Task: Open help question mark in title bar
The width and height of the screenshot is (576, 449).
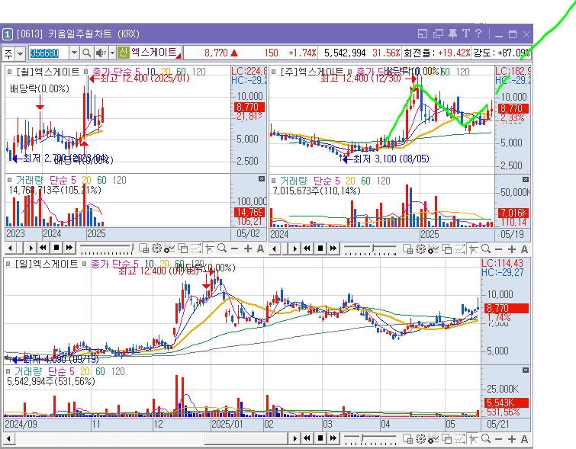Action: 478,34
